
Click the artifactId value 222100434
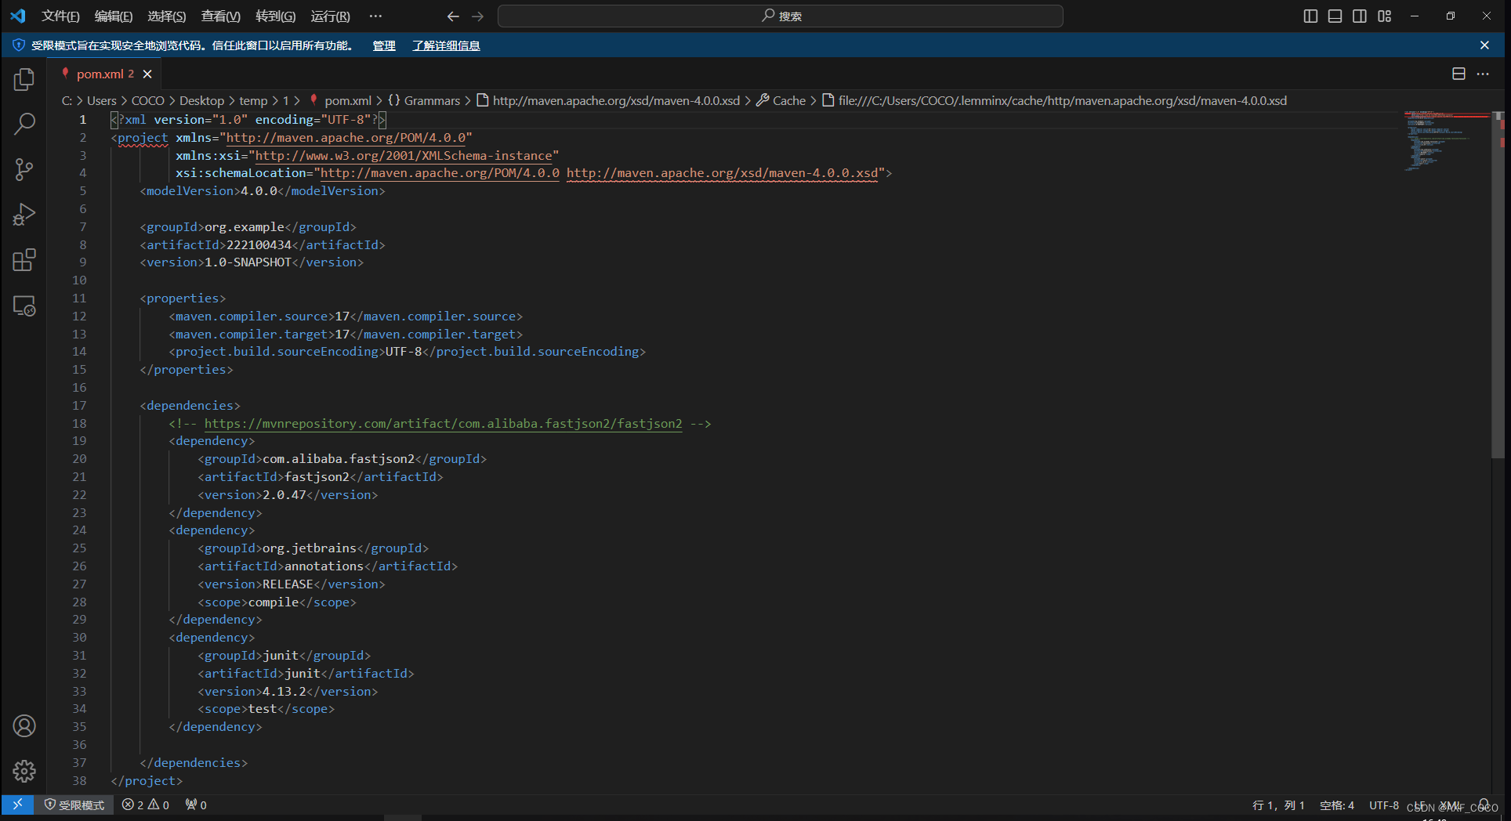(x=259, y=244)
